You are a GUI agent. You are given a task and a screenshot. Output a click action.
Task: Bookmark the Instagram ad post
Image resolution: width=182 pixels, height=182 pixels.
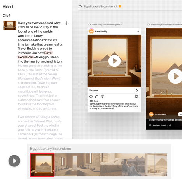[136, 97]
